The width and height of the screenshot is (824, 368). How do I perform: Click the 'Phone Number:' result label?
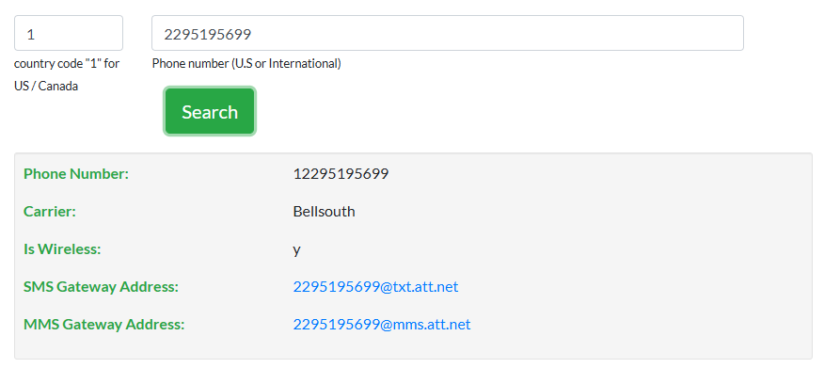(x=76, y=173)
